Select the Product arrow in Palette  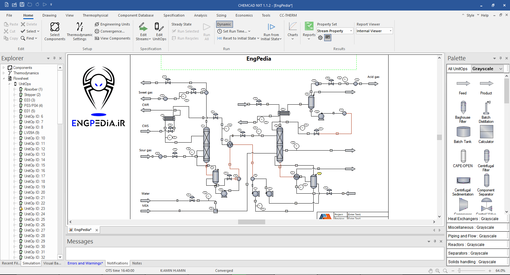486,87
